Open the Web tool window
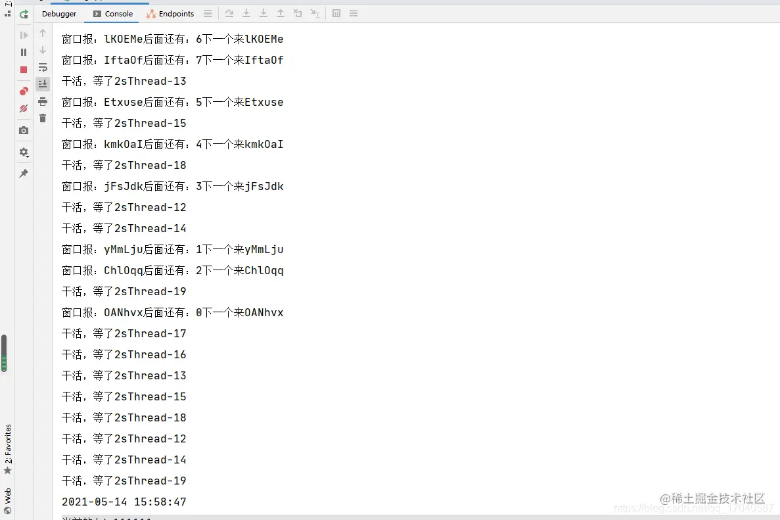Viewport: 780px width, 520px height. coord(7,500)
